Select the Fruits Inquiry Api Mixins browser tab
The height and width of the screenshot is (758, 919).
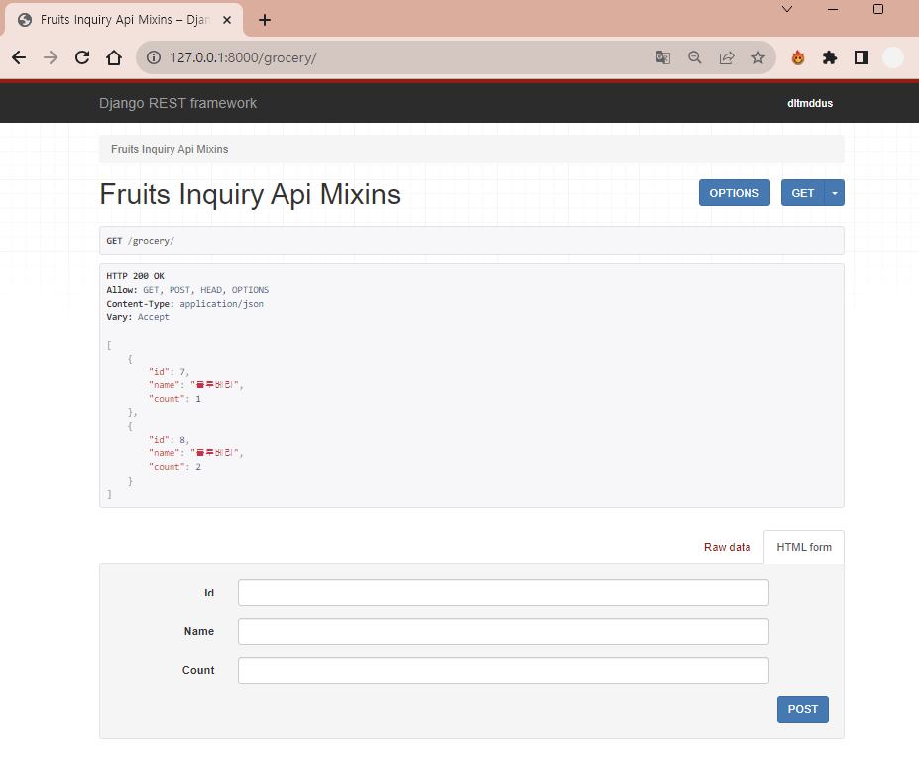pyautogui.click(x=124, y=20)
